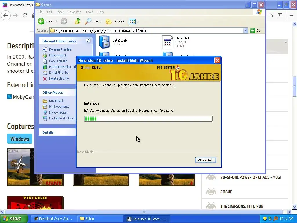The image size is (297, 223).
Task: Open the File menu in Setup window
Action: 40,12
